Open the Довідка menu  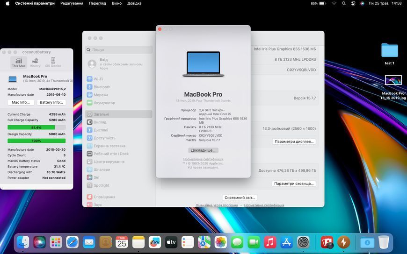coord(134,3)
